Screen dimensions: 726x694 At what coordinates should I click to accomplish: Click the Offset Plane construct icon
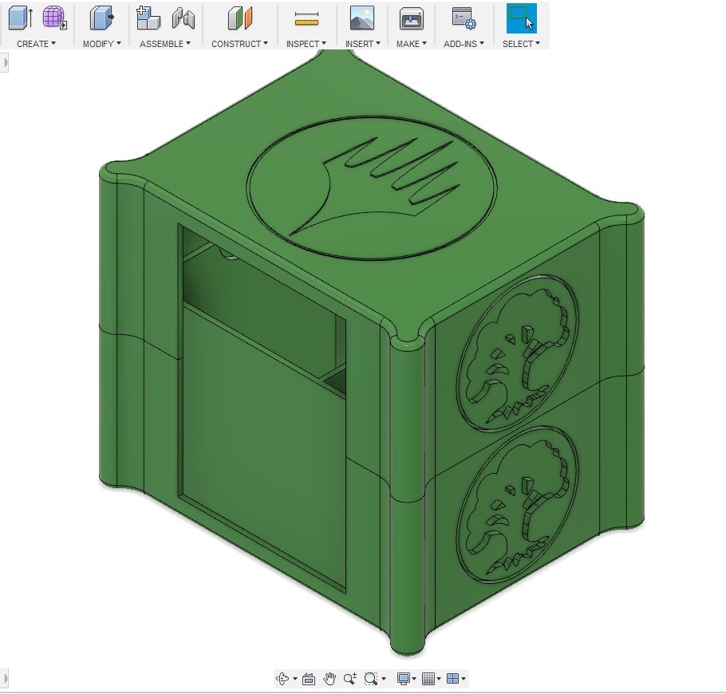click(x=239, y=18)
